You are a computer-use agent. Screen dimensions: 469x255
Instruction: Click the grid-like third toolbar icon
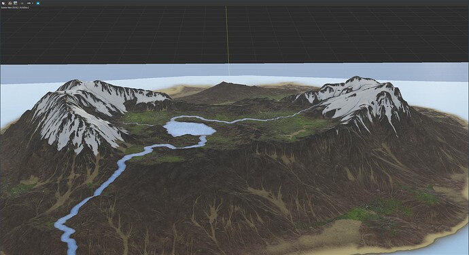tap(15, 3)
